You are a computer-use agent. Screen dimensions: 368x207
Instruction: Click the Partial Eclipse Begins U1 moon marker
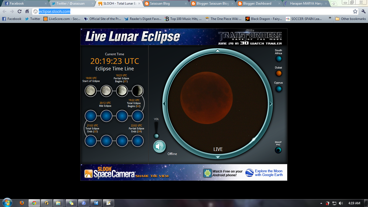(x=122, y=91)
